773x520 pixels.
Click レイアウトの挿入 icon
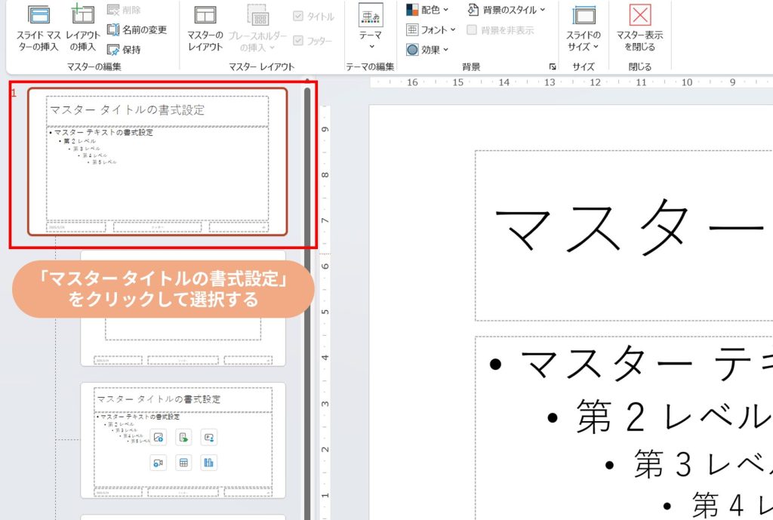pos(83,15)
